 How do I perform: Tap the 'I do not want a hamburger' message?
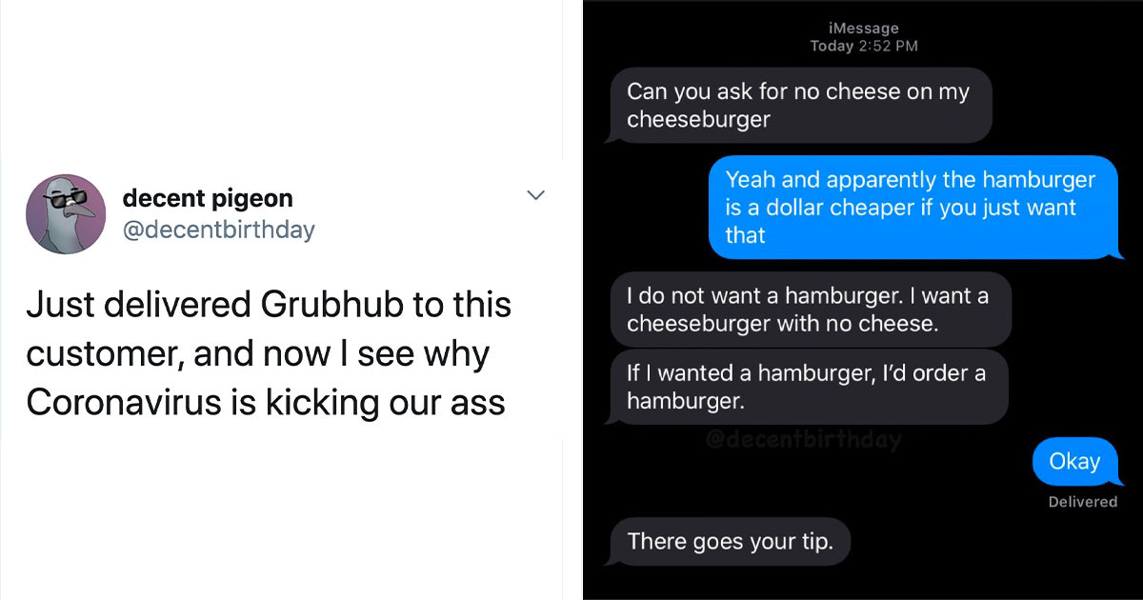point(810,309)
